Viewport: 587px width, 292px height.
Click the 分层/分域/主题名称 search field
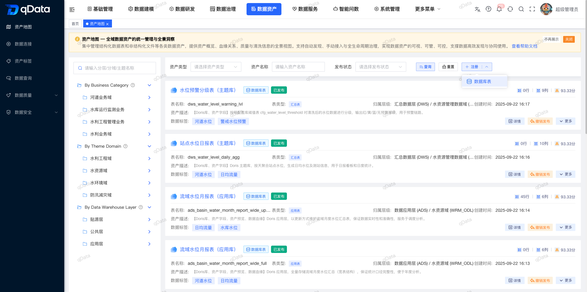(115, 68)
